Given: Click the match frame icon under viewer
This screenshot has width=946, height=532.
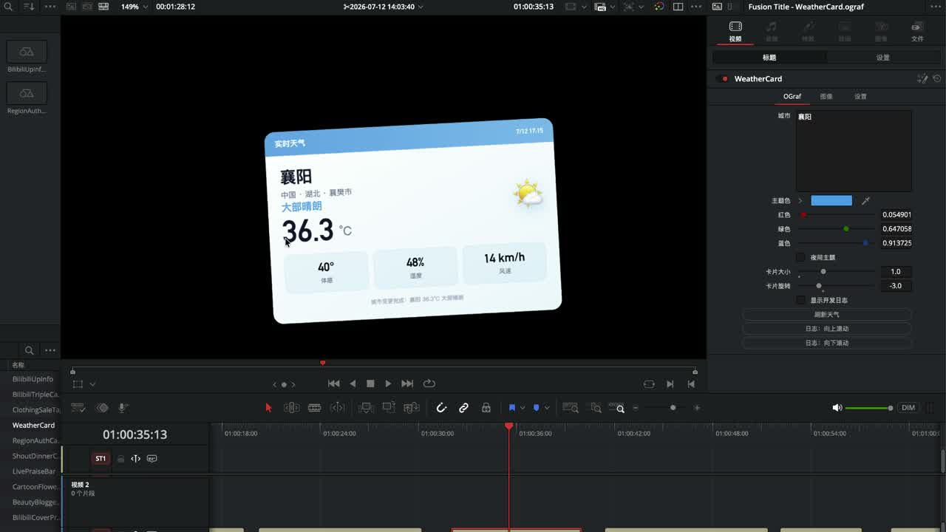Looking at the screenshot, I should 649,383.
